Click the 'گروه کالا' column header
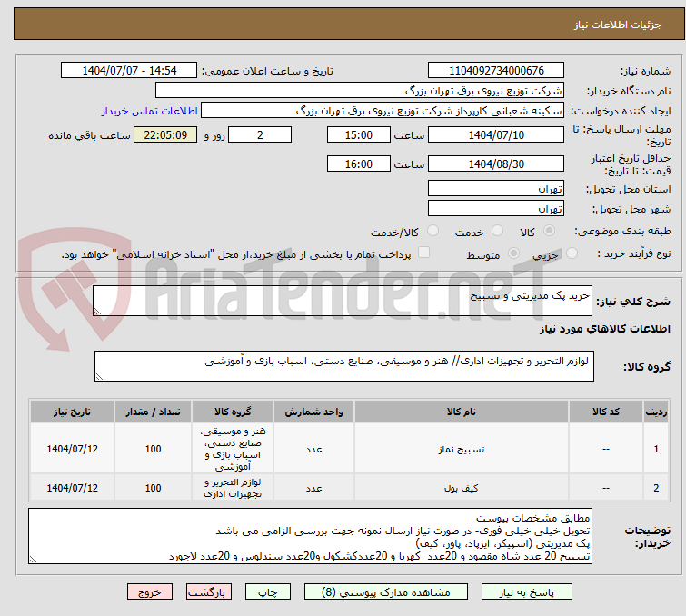The height and width of the screenshot is (616, 686). [233, 412]
